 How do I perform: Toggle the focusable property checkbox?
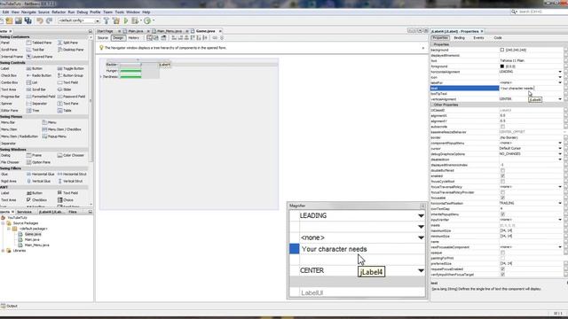[x=502, y=198]
